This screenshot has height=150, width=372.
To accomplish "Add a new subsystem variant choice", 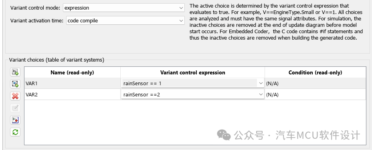I will tap(15, 72).
